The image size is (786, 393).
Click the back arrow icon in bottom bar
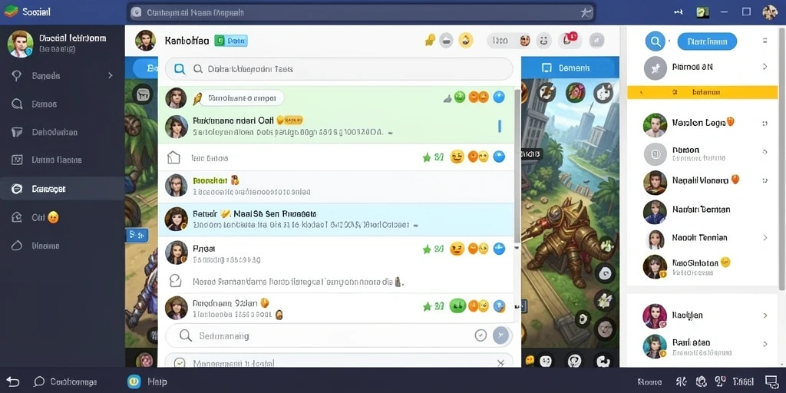pos(13,381)
